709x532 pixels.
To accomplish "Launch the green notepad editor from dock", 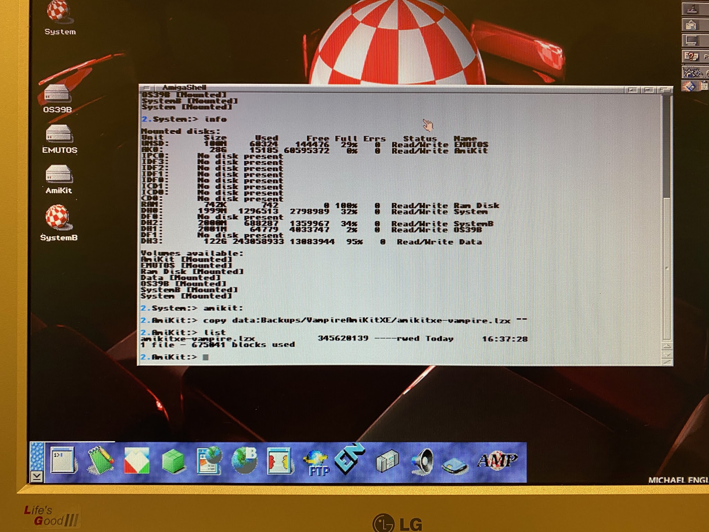I will point(101,461).
